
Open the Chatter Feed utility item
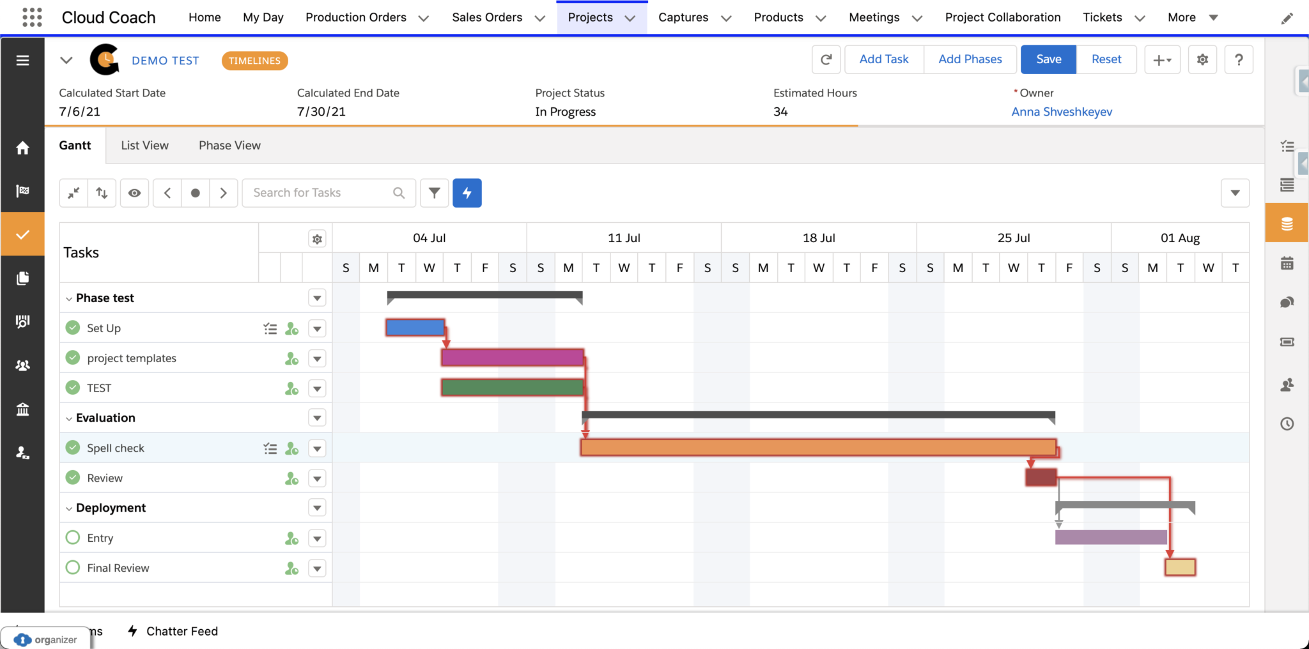[173, 631]
